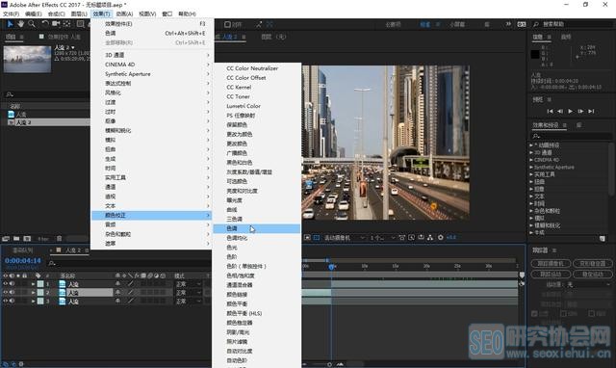Click the viewer Reset Exposure icon
The height and width of the screenshot is (368, 616).
(441, 238)
